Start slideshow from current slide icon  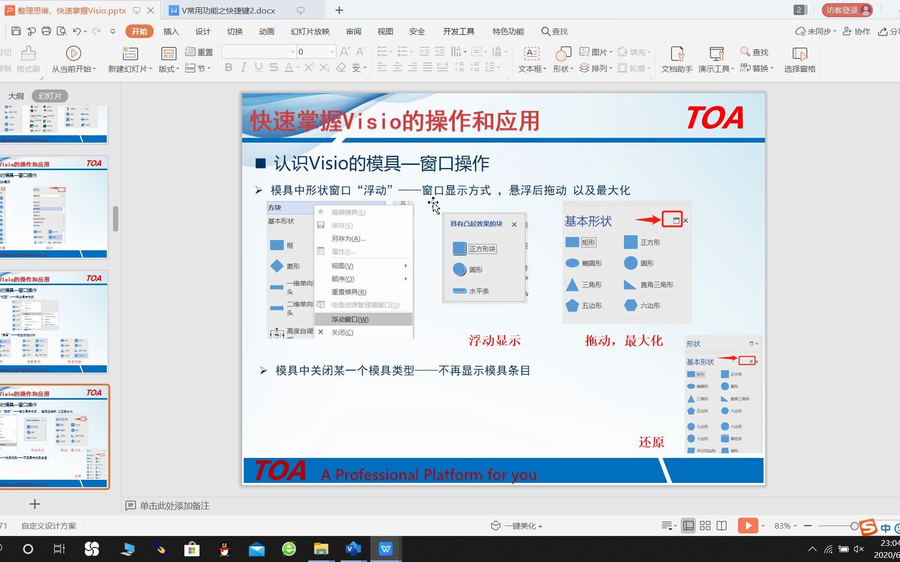tap(73, 53)
